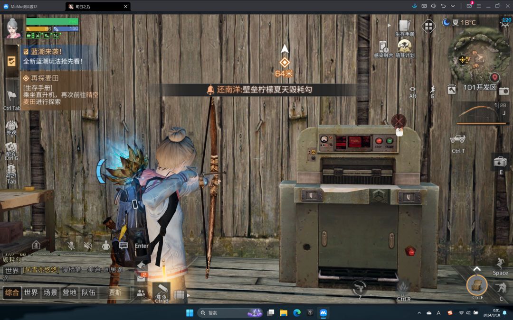Viewport: 513px width, 320px height.
Task: Toggle the eye view icon labeled Alt
Action: pos(413,92)
